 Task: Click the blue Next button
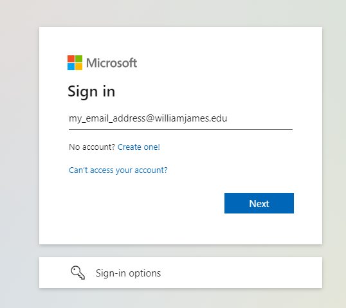[x=259, y=203]
